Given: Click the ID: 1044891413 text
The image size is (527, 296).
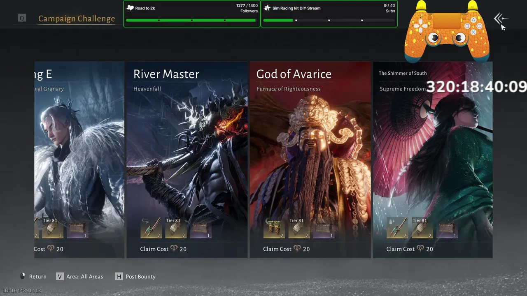Looking at the screenshot, I should [22, 291].
